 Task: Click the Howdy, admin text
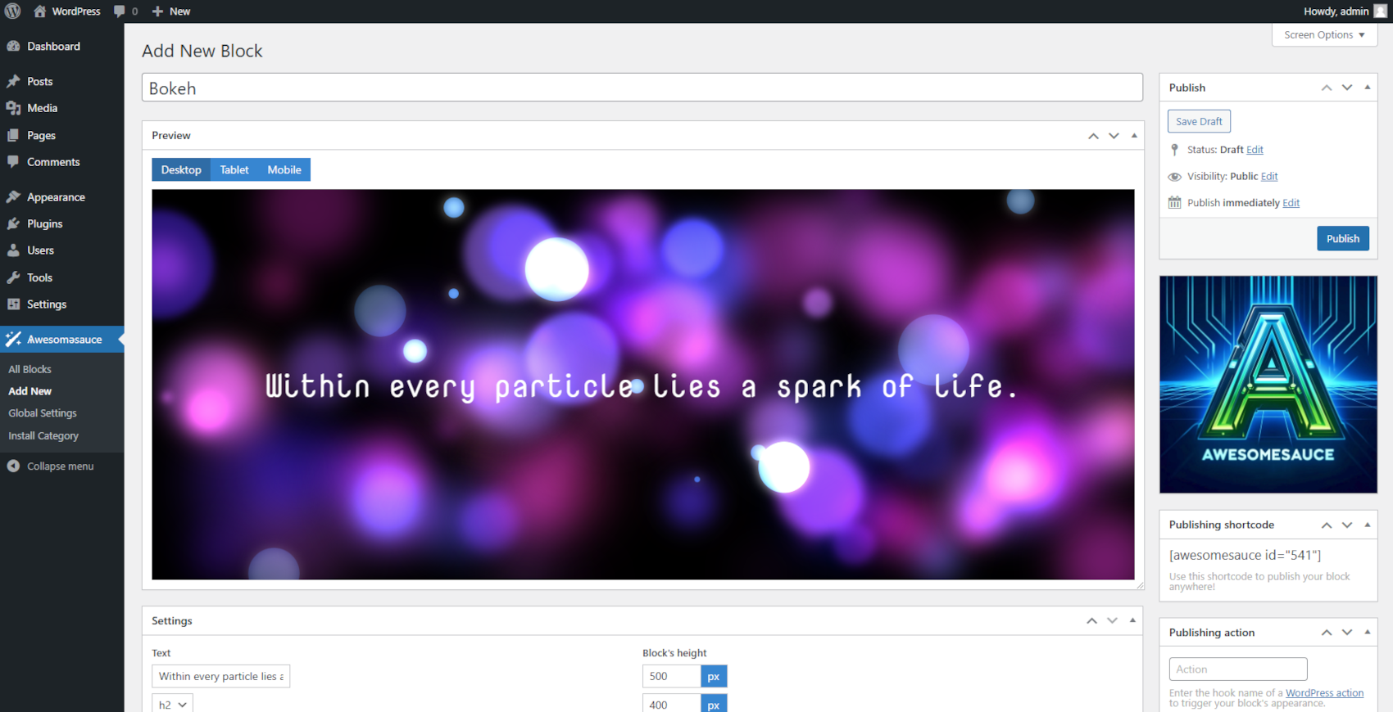[1336, 11]
